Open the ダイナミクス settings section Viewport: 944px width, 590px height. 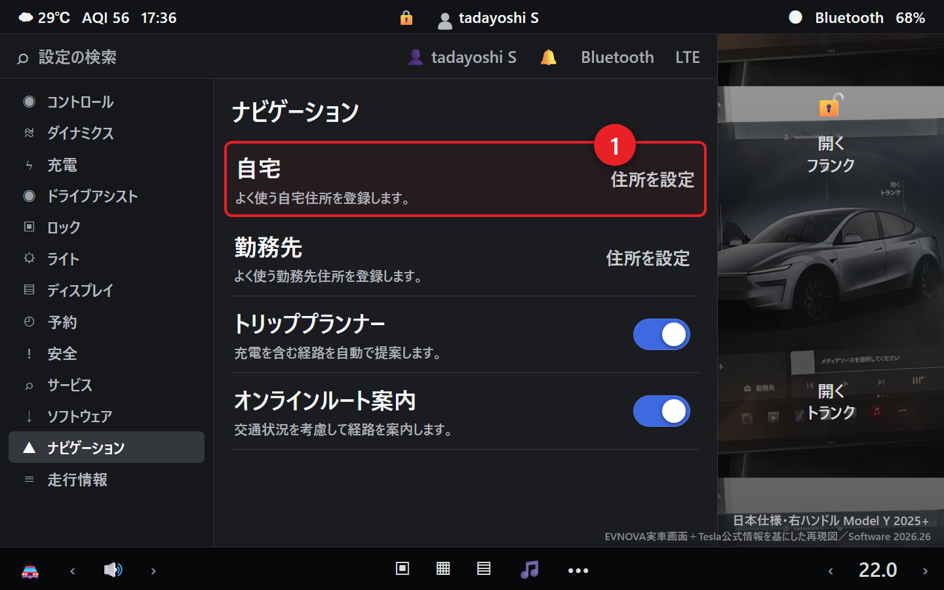[x=107, y=134]
